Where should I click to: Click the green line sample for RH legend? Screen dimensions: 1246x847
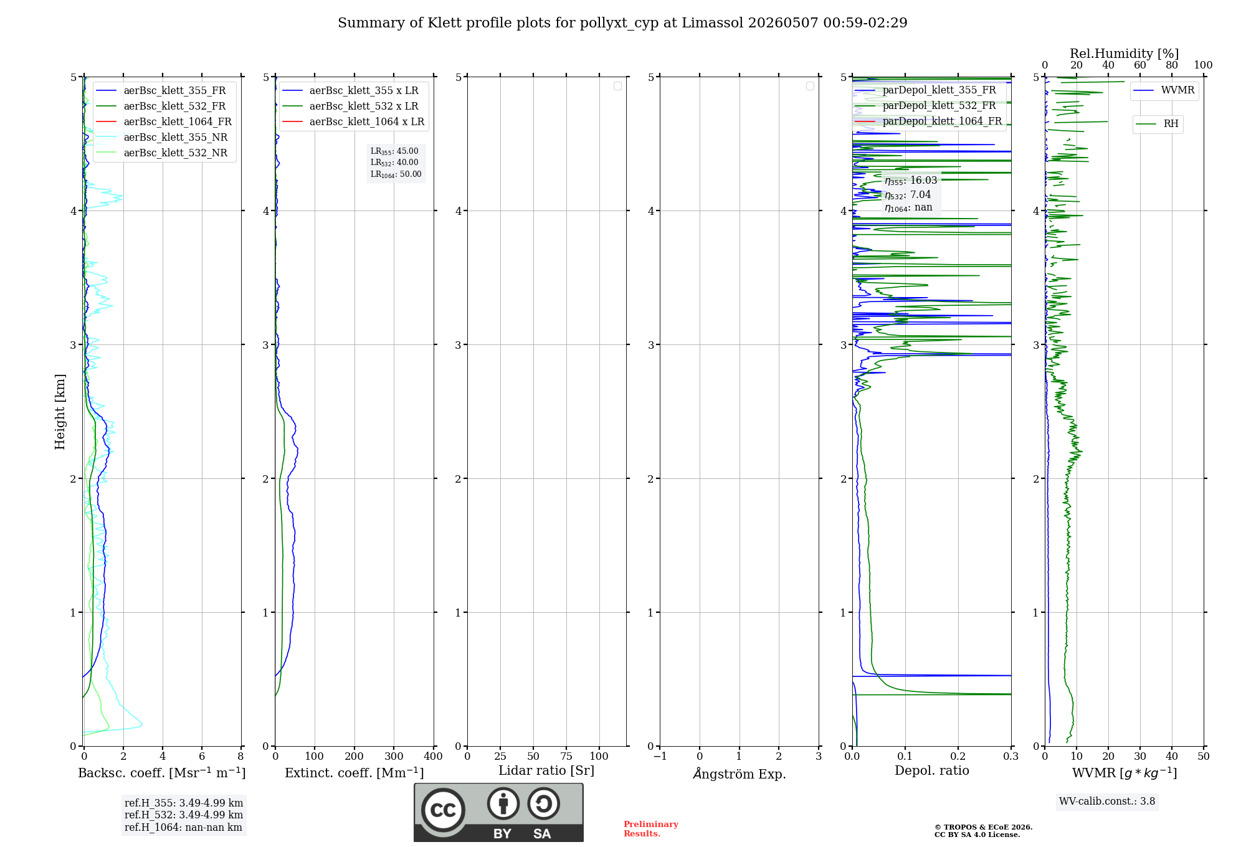point(1146,124)
